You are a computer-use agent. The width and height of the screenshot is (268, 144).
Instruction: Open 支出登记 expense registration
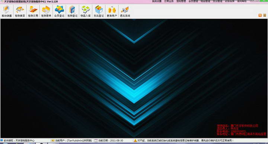point(99,11)
